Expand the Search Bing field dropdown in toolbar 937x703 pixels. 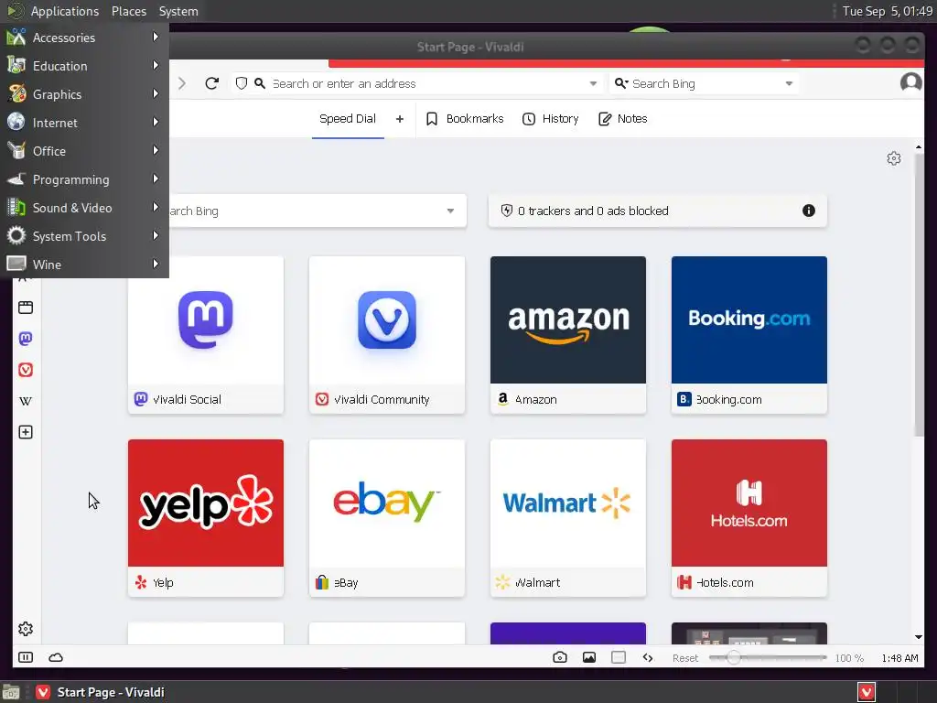[x=789, y=83]
